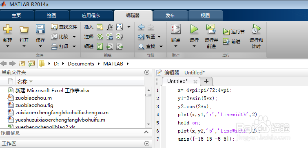Insert a section using the insert section icon
Image resolution: width=308 pixels, height=148 pixels.
pyautogui.click(x=100, y=27)
